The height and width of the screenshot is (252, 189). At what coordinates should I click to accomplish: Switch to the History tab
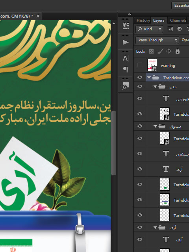[143, 20]
